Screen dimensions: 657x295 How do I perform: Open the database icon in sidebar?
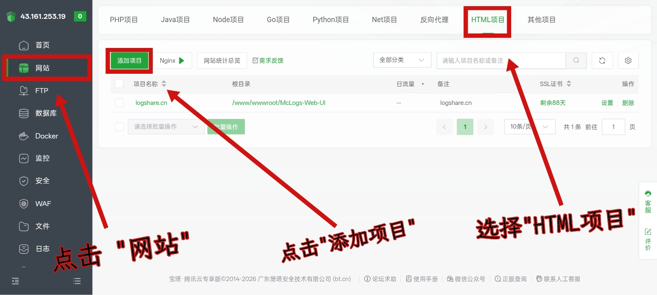tap(24, 113)
